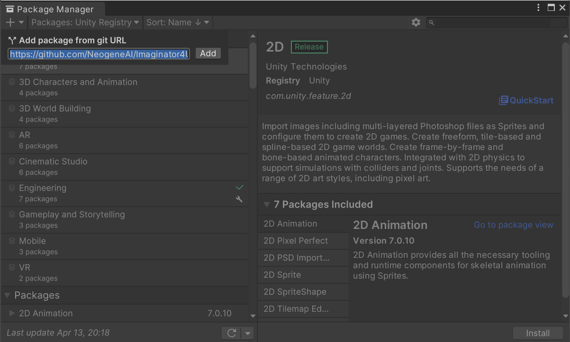570x342 pixels.
Task: Open the settings gear icon
Action: click(416, 22)
